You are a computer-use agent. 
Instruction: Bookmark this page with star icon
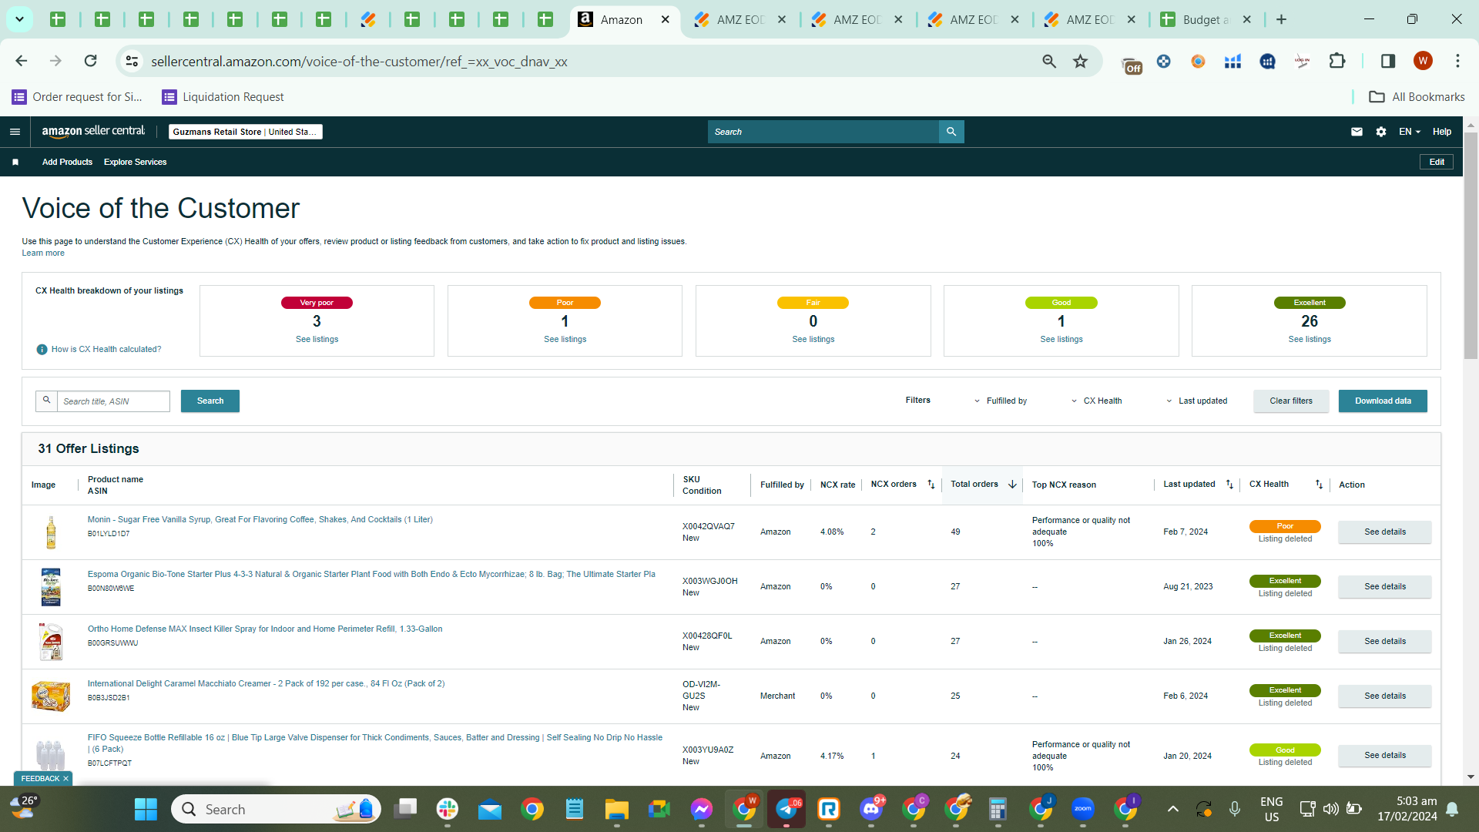point(1080,61)
